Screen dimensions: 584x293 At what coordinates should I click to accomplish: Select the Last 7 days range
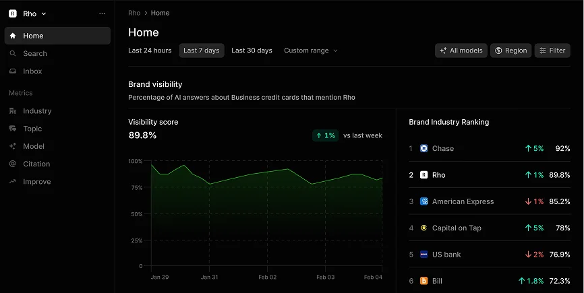(201, 51)
